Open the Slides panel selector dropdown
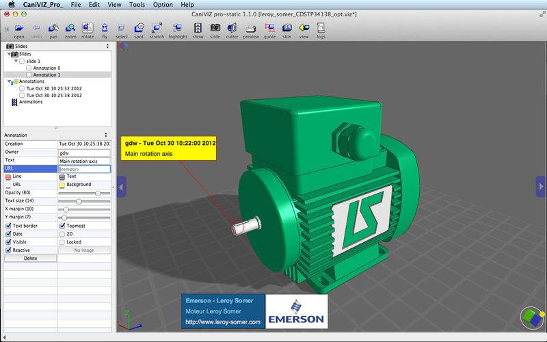Image resolution: width=547 pixels, height=342 pixels. [x=107, y=46]
